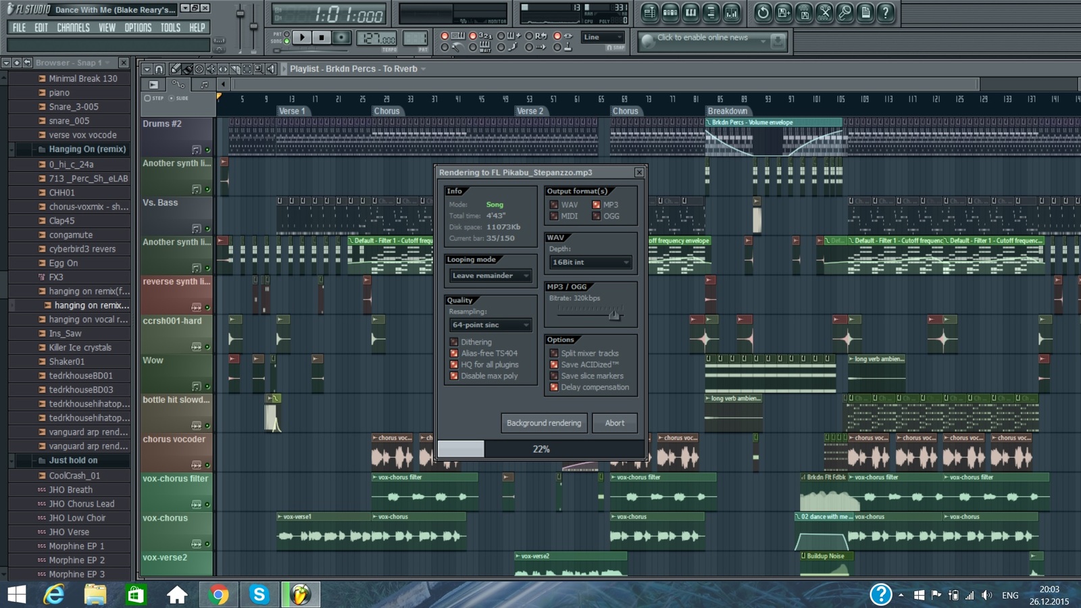
Task: Click the Windows Start button
Action: point(16,594)
